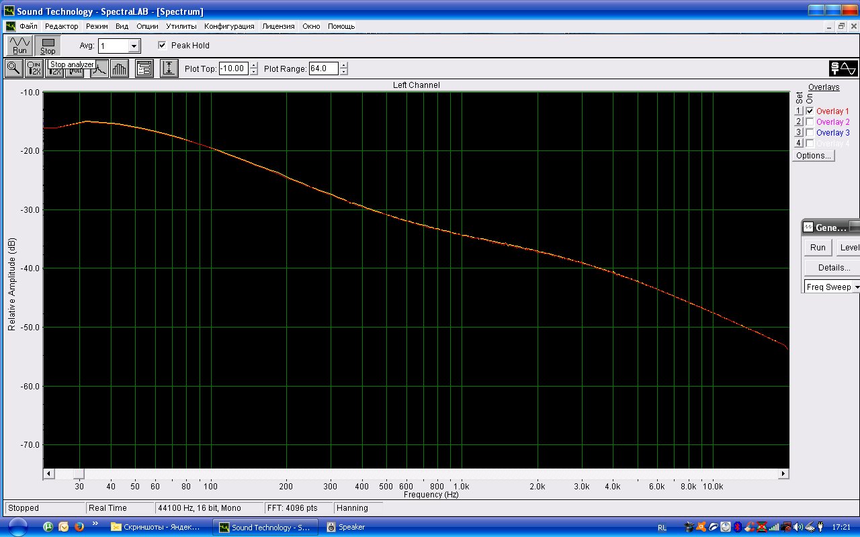The height and width of the screenshot is (537, 860).
Task: Switch to bar graph plot icon
Action: pos(120,68)
